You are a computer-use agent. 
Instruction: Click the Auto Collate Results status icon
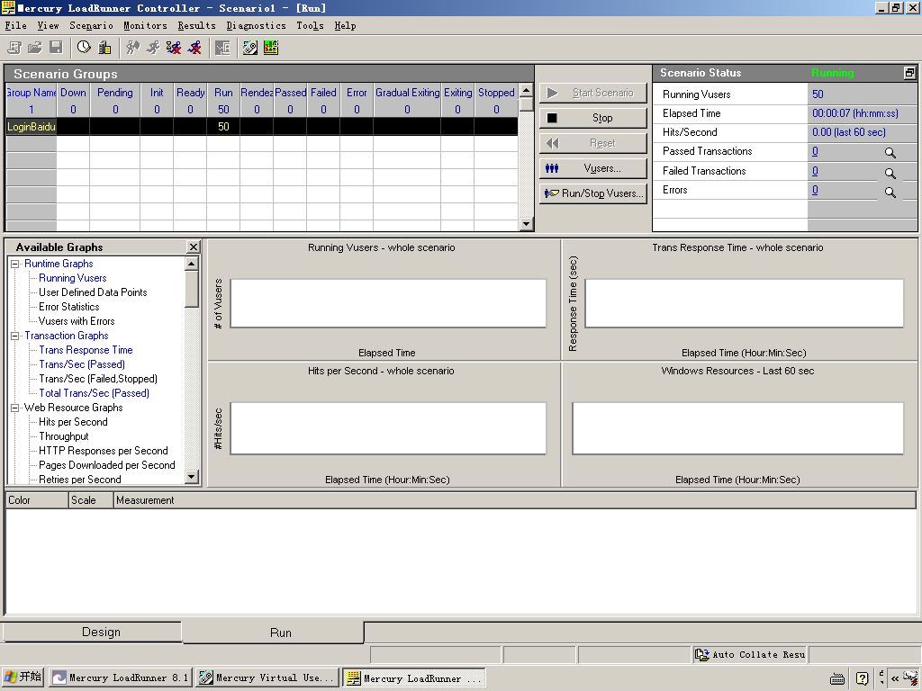pos(702,655)
